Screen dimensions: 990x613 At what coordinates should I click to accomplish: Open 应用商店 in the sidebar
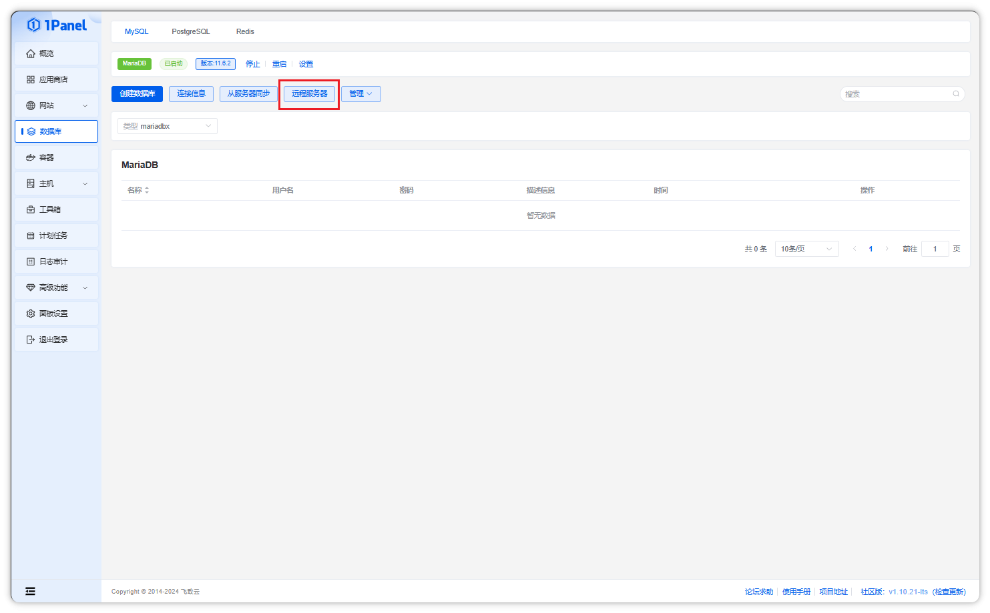pos(56,79)
